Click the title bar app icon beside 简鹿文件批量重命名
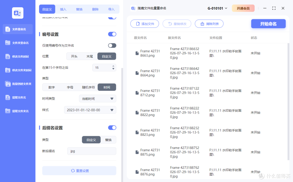 [x=133, y=8]
